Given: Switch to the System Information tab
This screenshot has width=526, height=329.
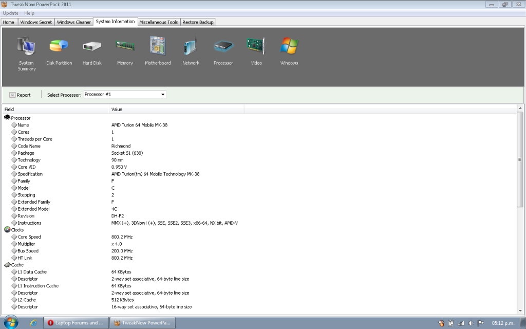Looking at the screenshot, I should click(115, 22).
